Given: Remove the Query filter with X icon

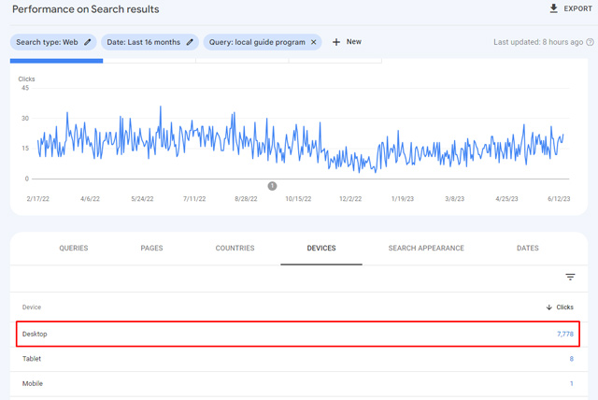Looking at the screenshot, I should tap(313, 42).
